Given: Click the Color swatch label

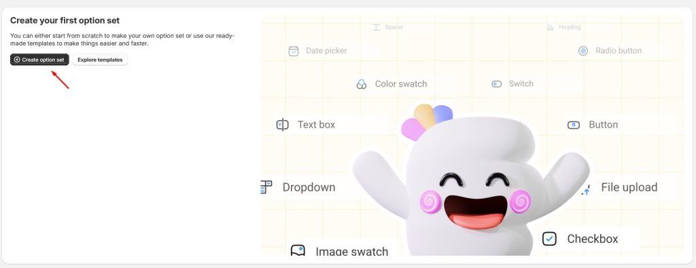Looking at the screenshot, I should coord(401,84).
